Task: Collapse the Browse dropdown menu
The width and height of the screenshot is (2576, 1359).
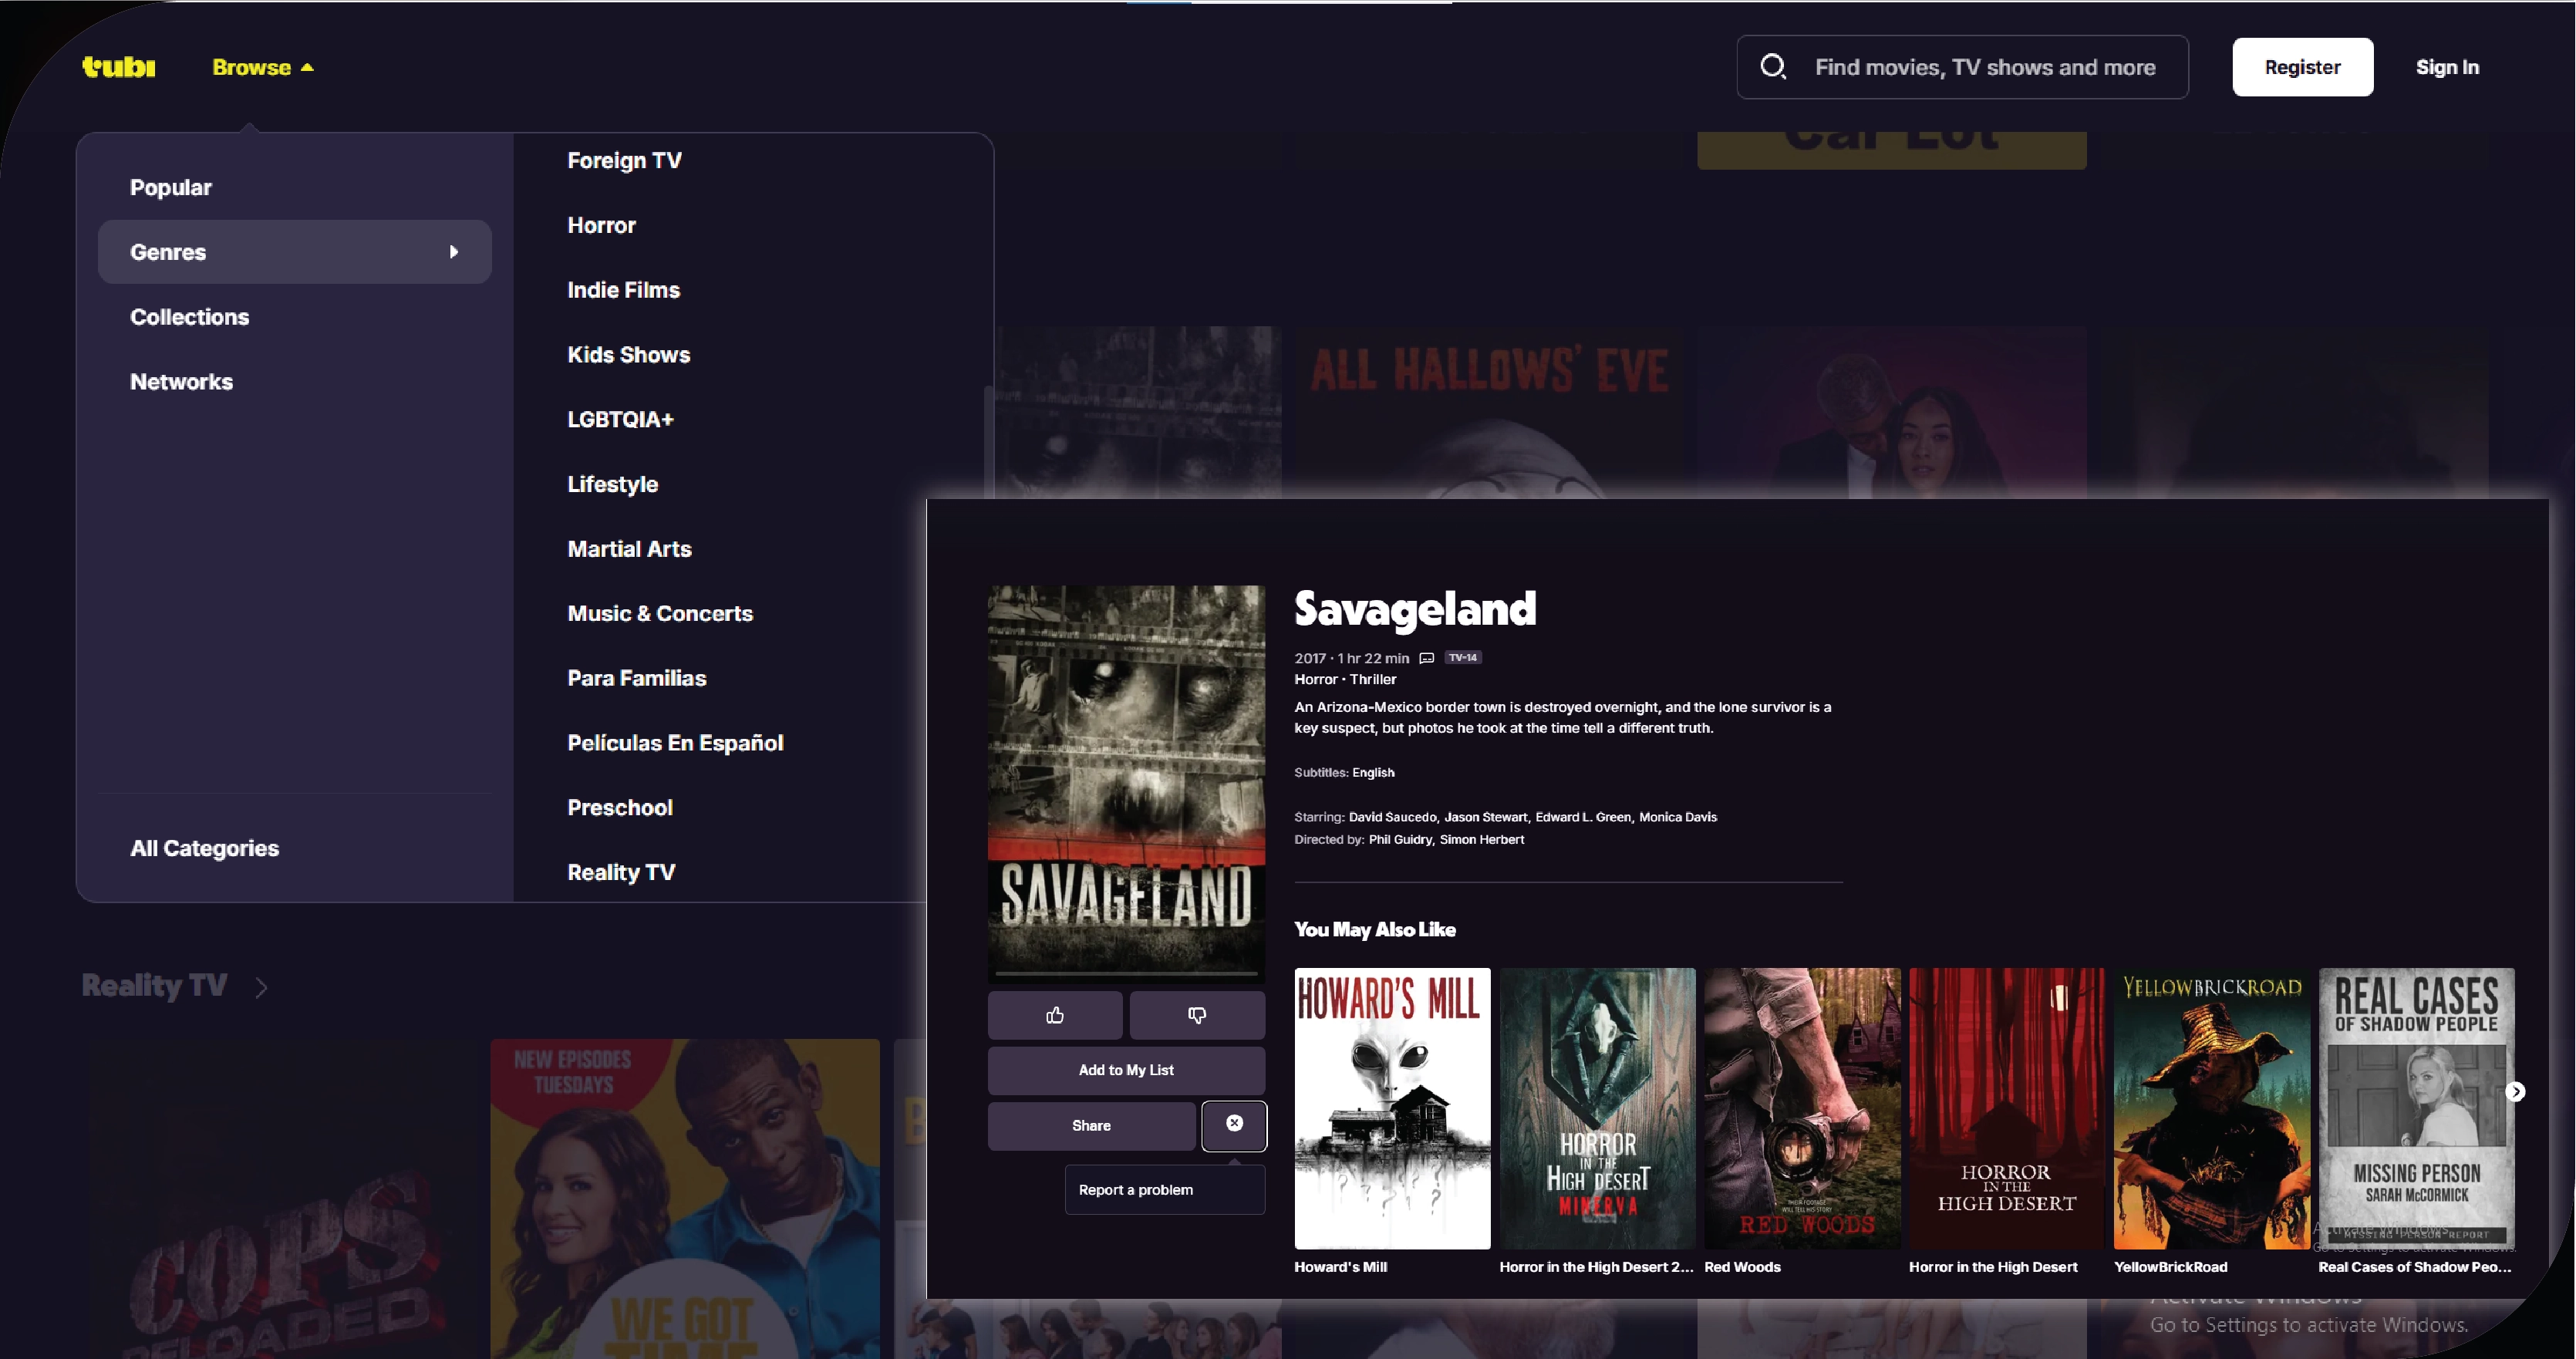Action: [262, 67]
